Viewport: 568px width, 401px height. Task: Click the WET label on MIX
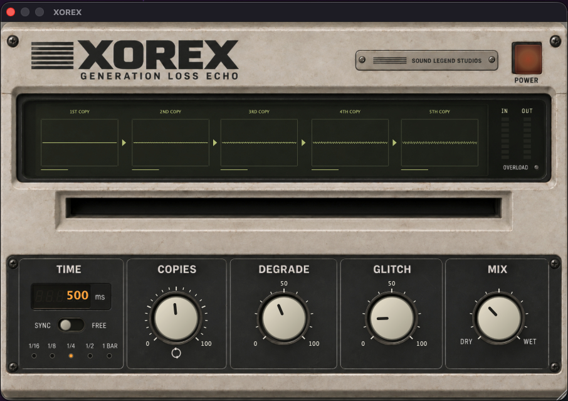coord(530,341)
